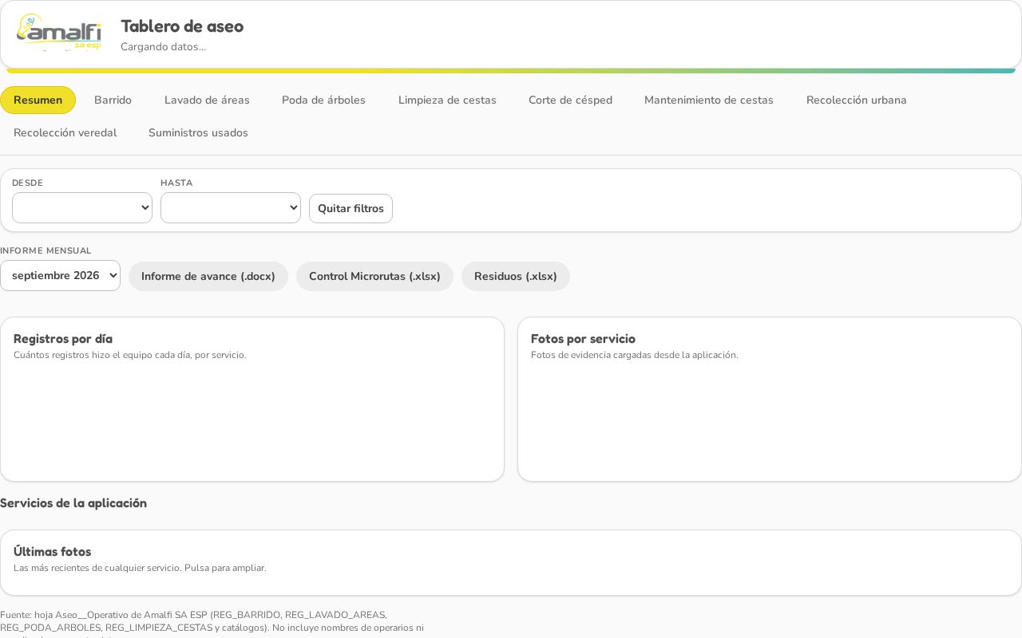The height and width of the screenshot is (638, 1022).
Task: Click the 'Cuántos registros hizo el equipo' description
Action: pos(130,355)
